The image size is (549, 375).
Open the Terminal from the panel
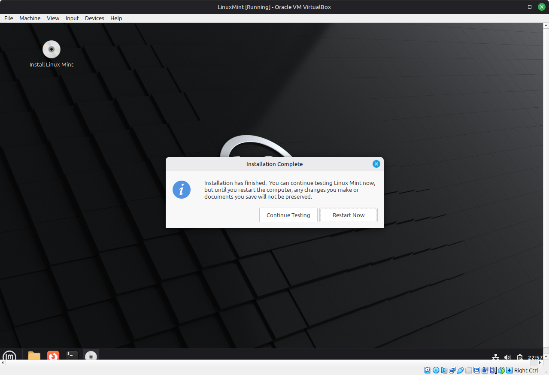coord(72,355)
